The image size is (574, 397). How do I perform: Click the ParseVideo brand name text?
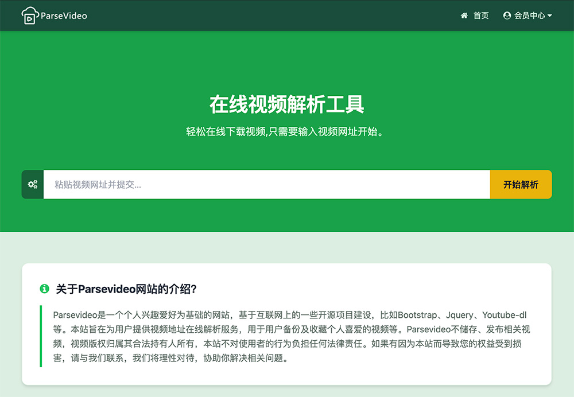pos(64,15)
